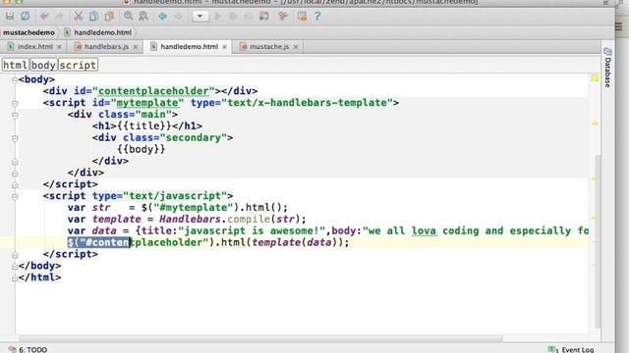Click the Copy toolbar icon
Viewport: 629px width, 353px height.
tap(94, 16)
